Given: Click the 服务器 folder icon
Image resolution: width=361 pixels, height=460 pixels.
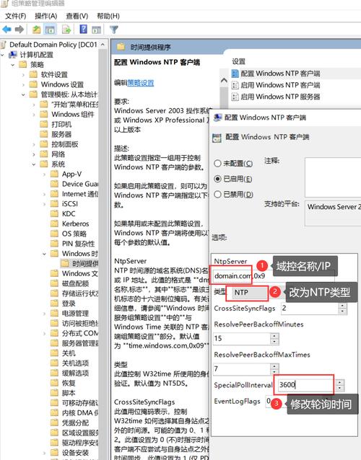Looking at the screenshot, I should [x=44, y=134].
